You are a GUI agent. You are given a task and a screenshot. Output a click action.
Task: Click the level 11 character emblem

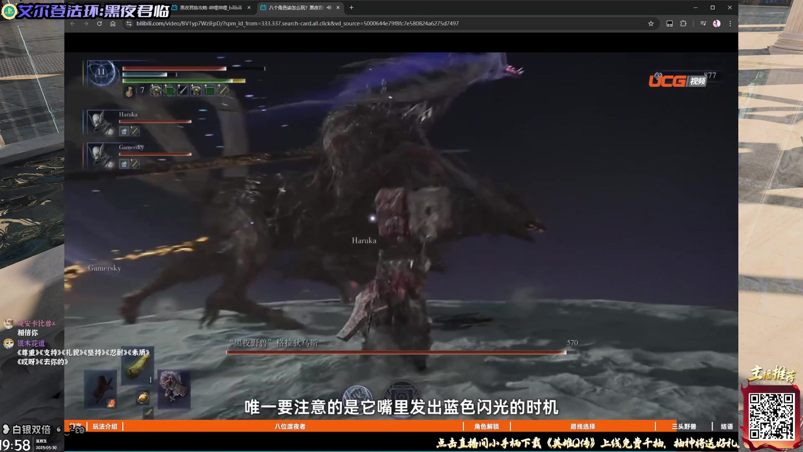click(102, 73)
